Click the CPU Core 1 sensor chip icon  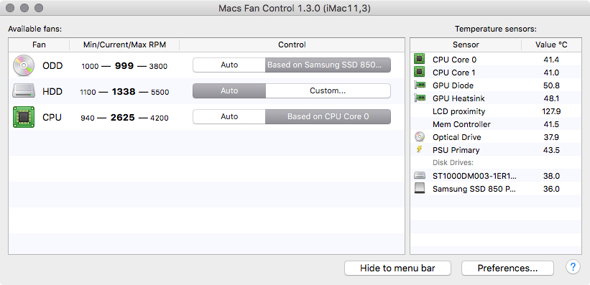click(x=419, y=72)
